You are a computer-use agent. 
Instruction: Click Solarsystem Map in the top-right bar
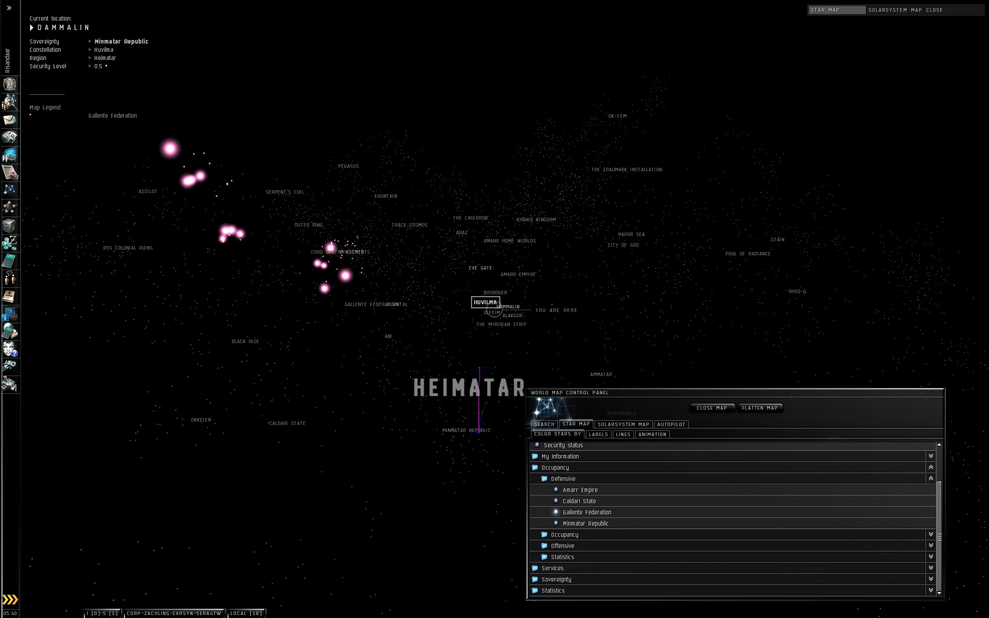pos(895,10)
